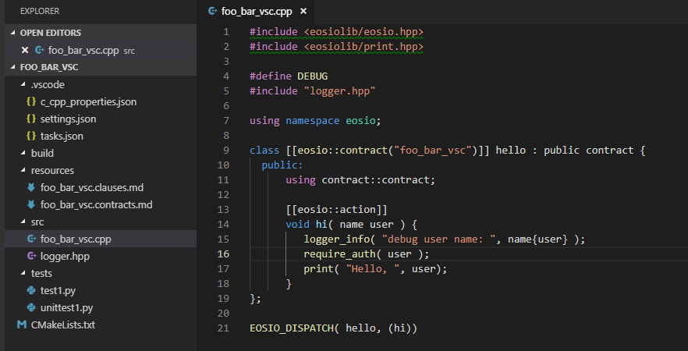The width and height of the screenshot is (688, 351).
Task: Click the require_auth( user ) statement
Action: tap(367, 254)
